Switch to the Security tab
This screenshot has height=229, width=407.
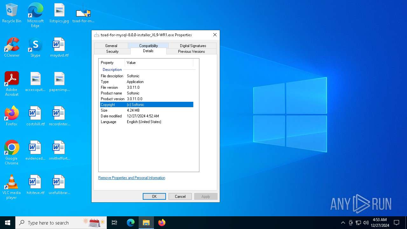tap(112, 51)
